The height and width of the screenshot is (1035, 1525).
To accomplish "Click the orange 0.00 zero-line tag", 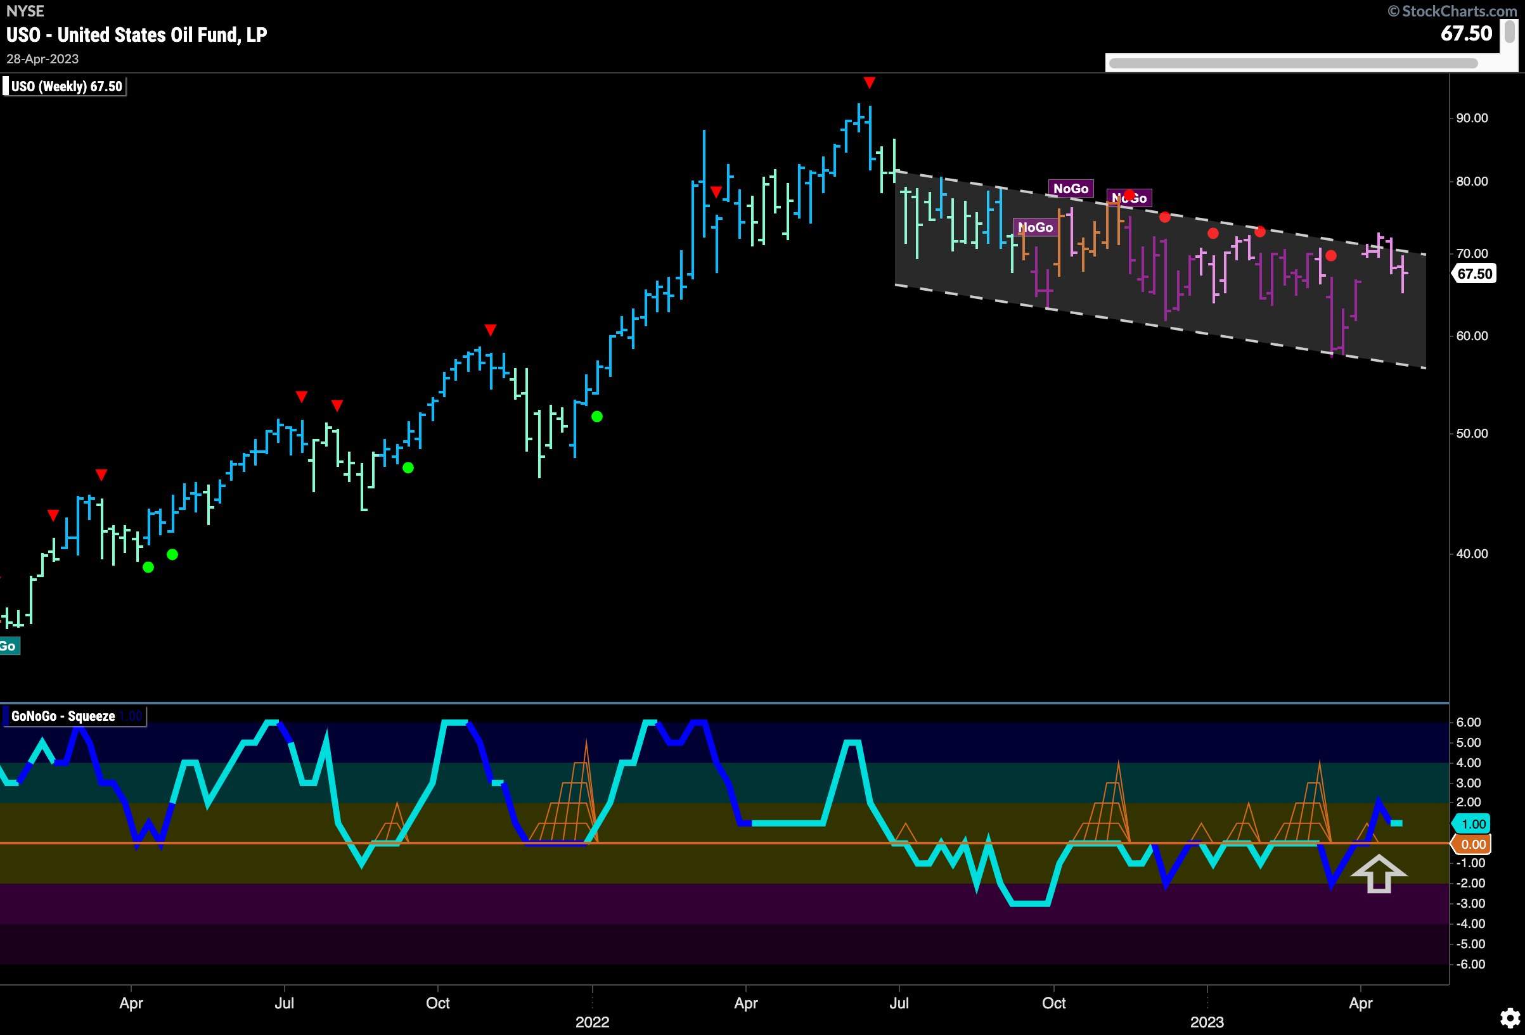I will (x=1471, y=844).
